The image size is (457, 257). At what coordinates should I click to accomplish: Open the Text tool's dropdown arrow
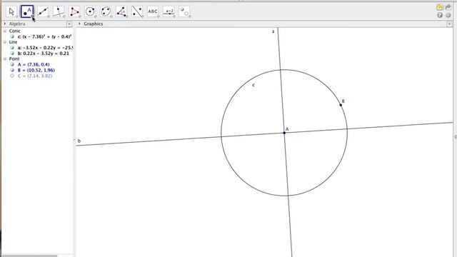[x=158, y=16]
